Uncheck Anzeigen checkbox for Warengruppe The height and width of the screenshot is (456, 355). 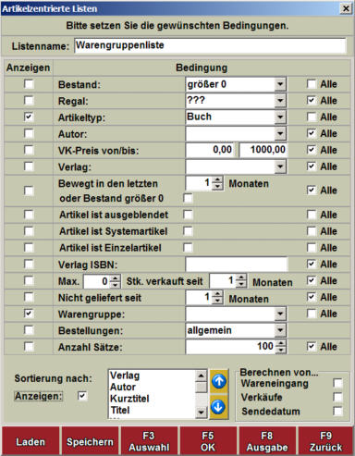click(x=29, y=314)
